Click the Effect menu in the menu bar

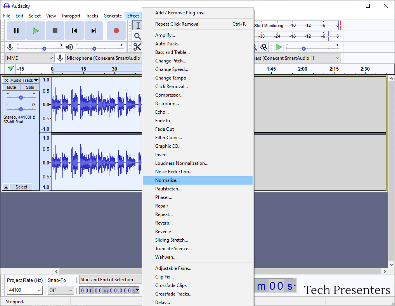(x=133, y=16)
